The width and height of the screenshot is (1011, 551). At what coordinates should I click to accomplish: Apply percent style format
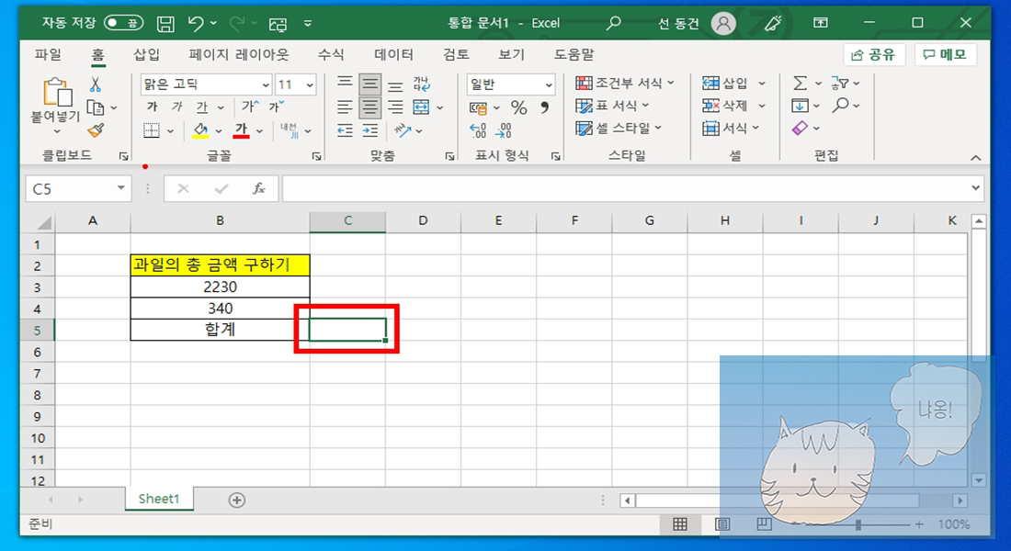pyautogui.click(x=519, y=107)
